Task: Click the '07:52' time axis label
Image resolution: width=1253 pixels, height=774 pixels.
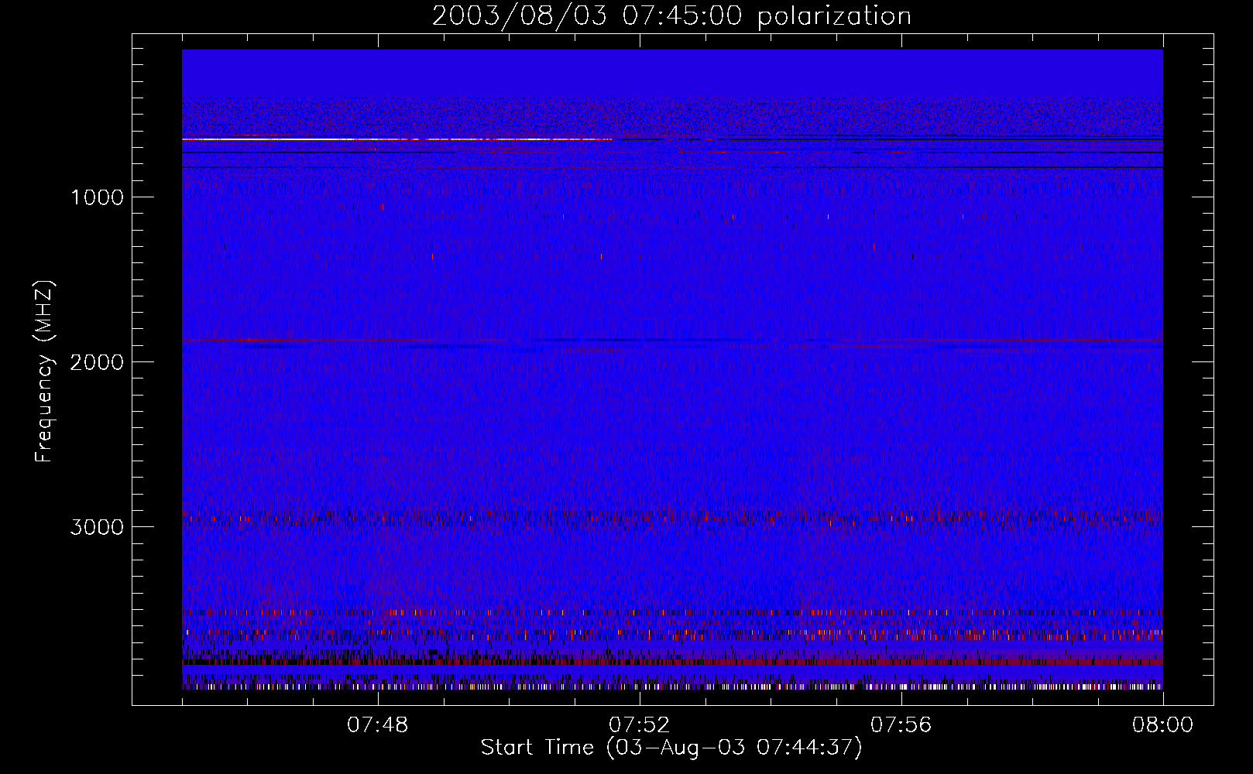Action: coord(640,725)
